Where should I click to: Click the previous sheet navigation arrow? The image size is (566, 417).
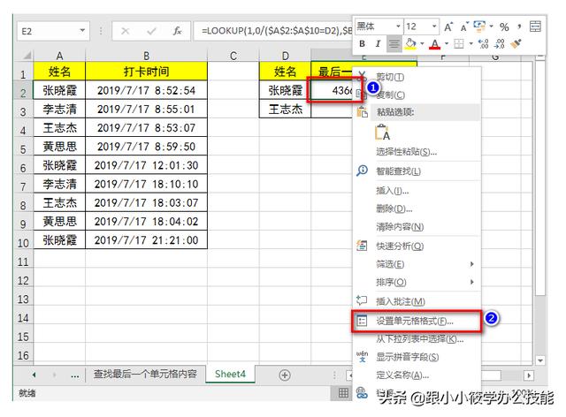(x=34, y=375)
